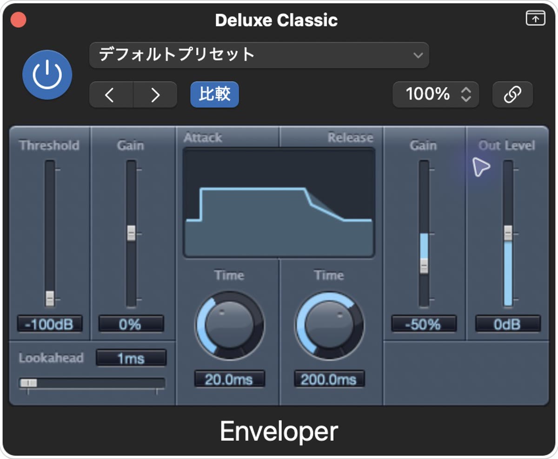Click the 0dB Out Level value field

point(508,324)
